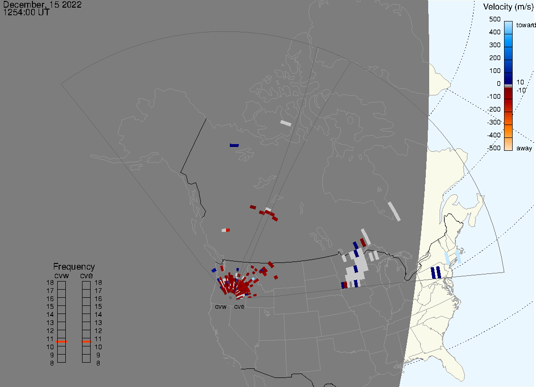Click the "0" velocity scale value
Image resolution: width=536 pixels, height=387 pixels.
point(499,84)
